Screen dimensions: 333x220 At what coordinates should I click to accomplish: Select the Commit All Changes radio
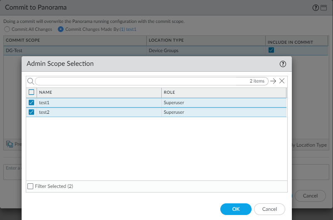7,29
